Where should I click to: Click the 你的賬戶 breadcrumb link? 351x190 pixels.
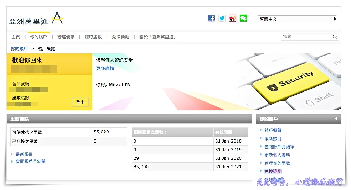point(19,48)
